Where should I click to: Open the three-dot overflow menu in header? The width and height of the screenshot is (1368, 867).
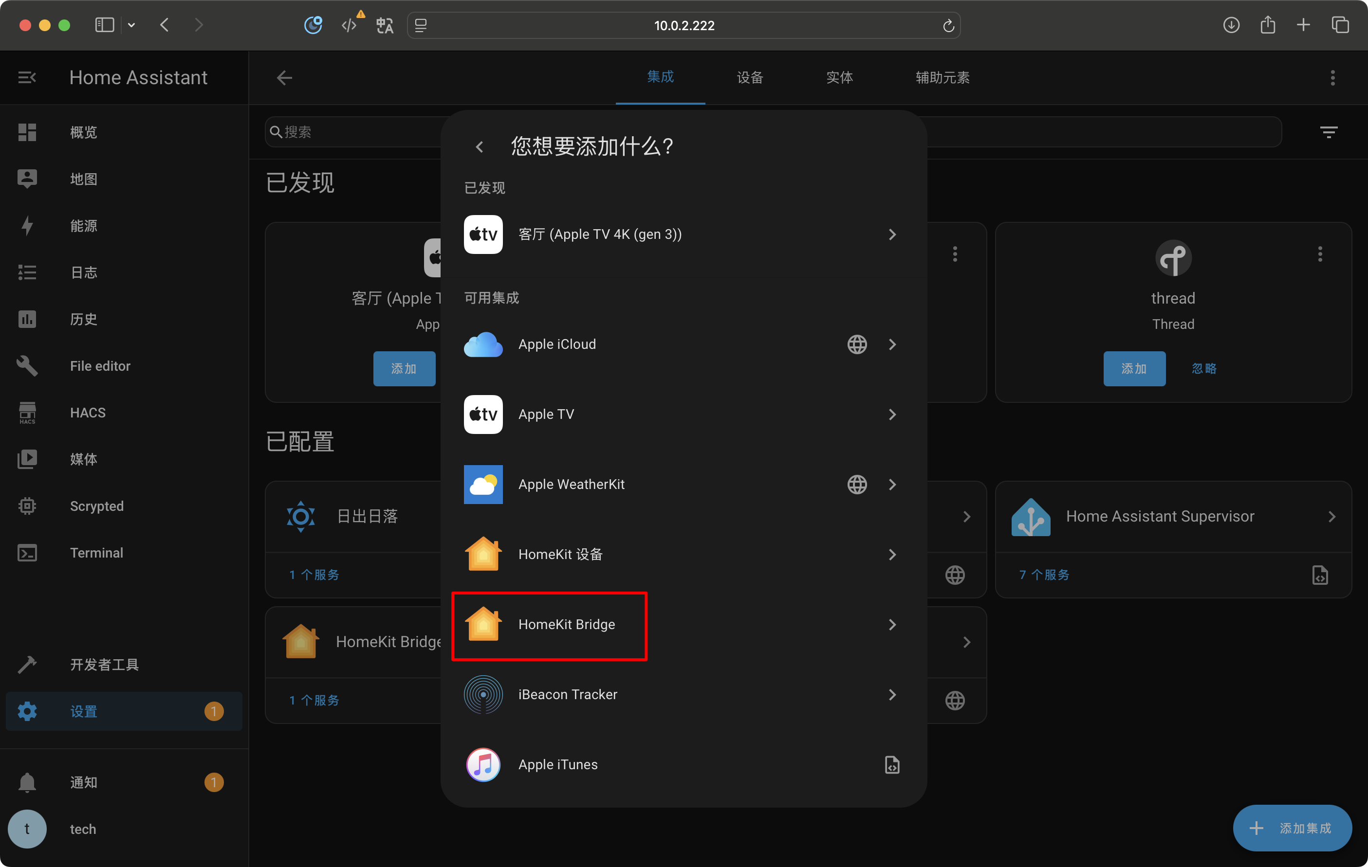pyautogui.click(x=1333, y=78)
